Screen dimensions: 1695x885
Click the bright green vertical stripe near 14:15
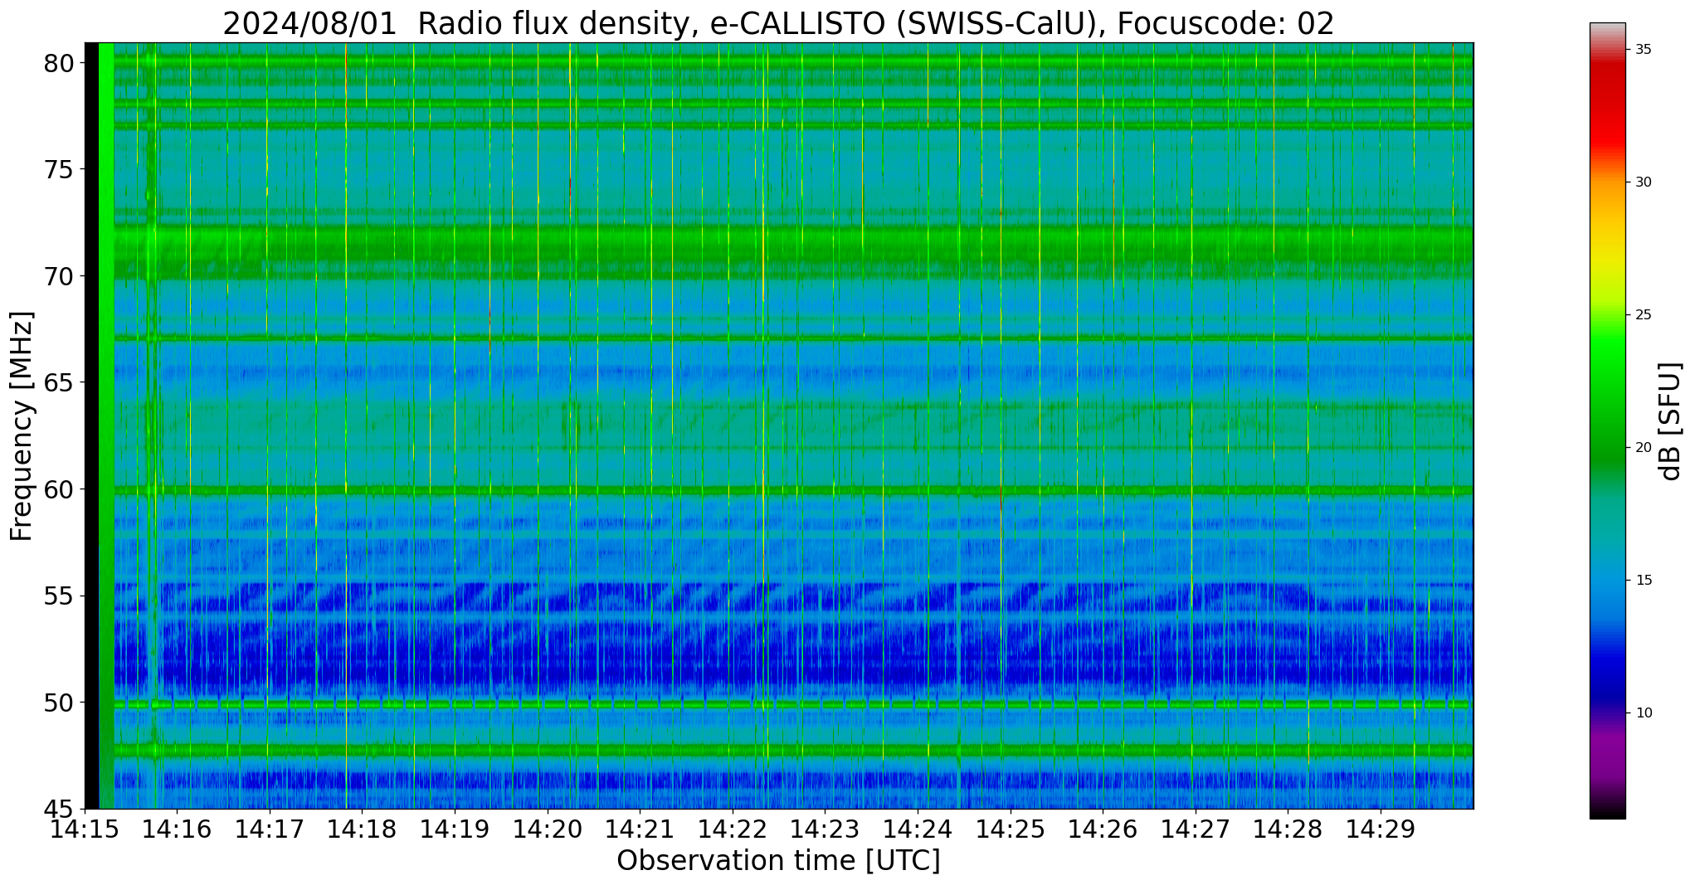pyautogui.click(x=106, y=425)
